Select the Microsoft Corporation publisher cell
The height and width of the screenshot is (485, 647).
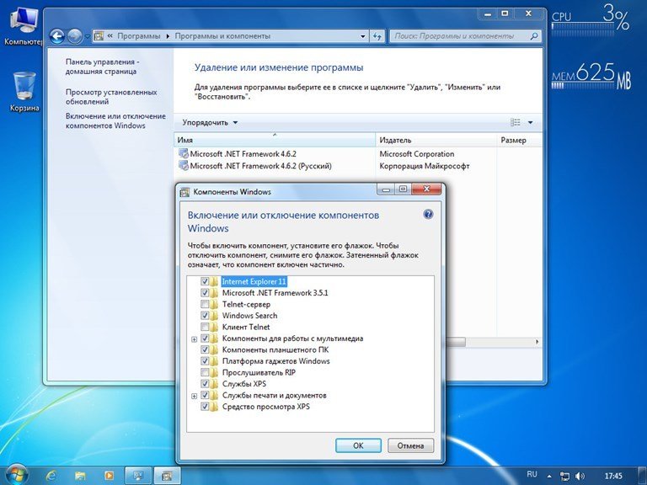pos(417,154)
